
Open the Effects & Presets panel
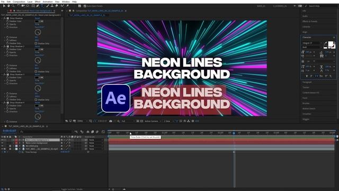tap(309, 21)
